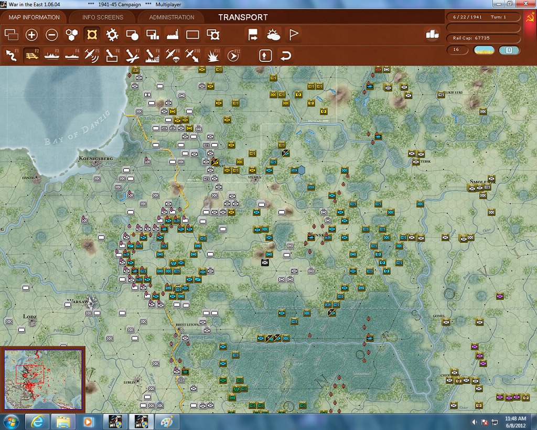Click the Koenigsberg city label

pyautogui.click(x=95, y=158)
